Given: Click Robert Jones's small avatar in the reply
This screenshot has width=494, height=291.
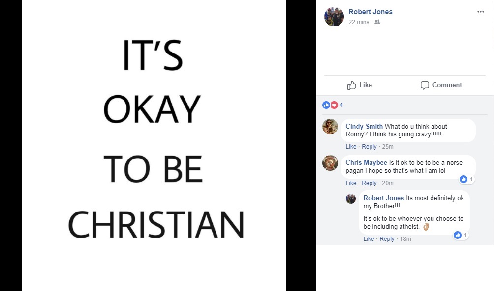Looking at the screenshot, I should pos(351,198).
